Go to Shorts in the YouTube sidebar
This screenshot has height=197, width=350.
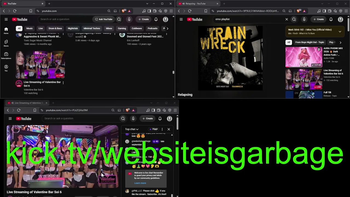click(x=6, y=43)
